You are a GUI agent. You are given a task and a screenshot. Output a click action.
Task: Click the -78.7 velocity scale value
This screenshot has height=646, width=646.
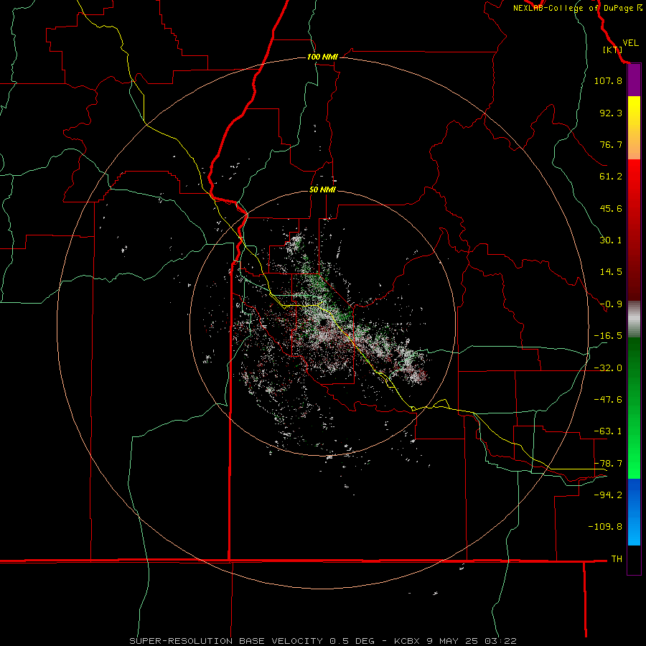[x=608, y=464]
